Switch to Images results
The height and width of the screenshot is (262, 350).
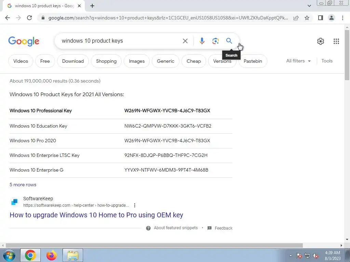pyautogui.click(x=137, y=61)
